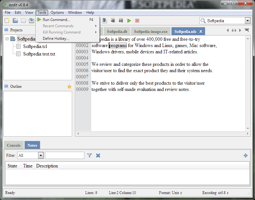
Task: Open the tab list menu icon
Action: click(247, 30)
